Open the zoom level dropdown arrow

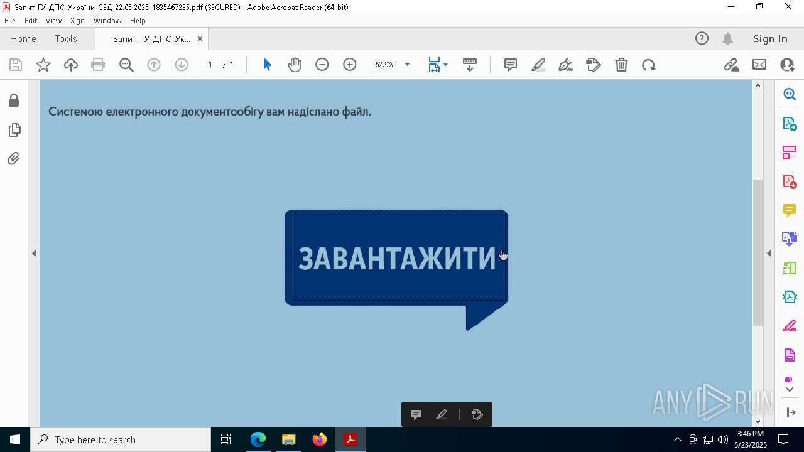click(407, 65)
